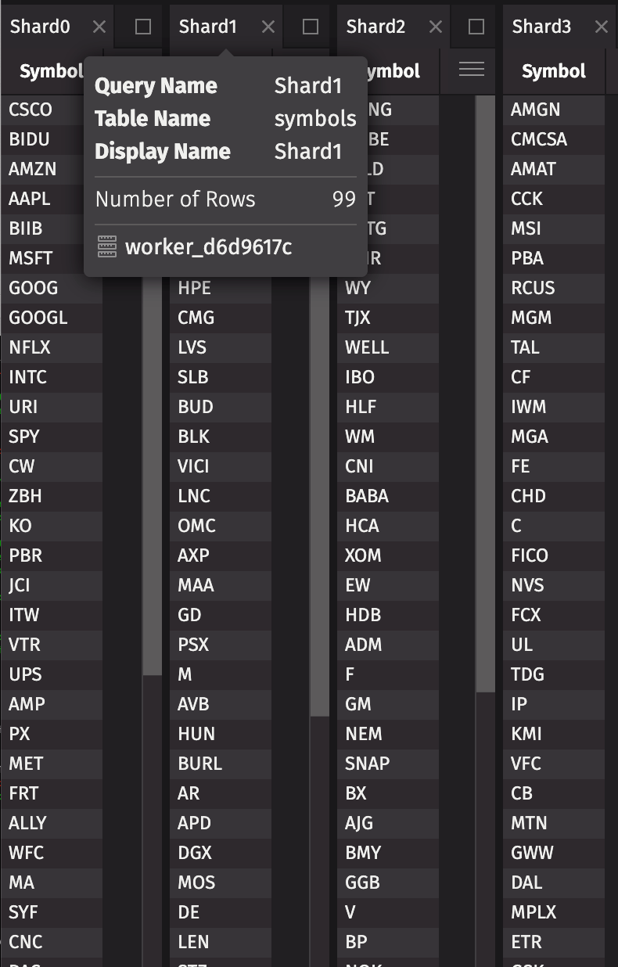Image resolution: width=618 pixels, height=967 pixels.
Task: Maximize the Shard2 panel using square icon
Action: [x=476, y=27]
